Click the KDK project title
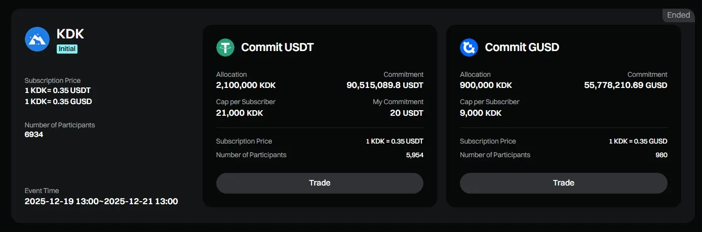Image resolution: width=702 pixels, height=232 pixels. click(x=70, y=34)
